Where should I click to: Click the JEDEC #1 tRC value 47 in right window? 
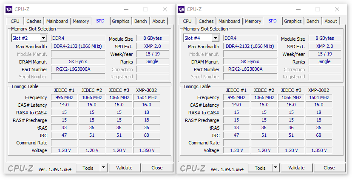[x=236, y=135]
